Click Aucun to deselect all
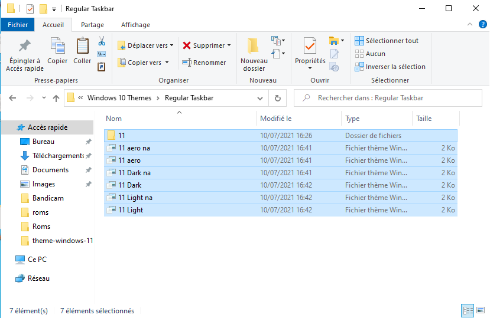 point(370,54)
